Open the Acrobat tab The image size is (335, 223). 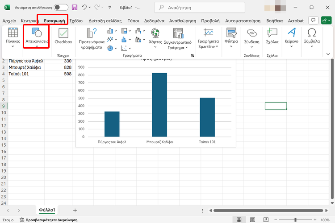coord(296,21)
